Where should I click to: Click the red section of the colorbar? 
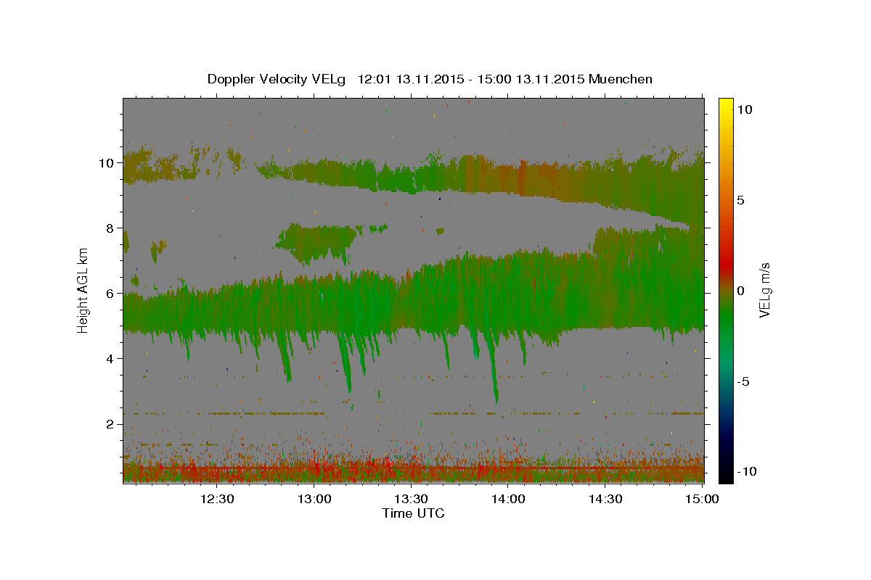726,265
